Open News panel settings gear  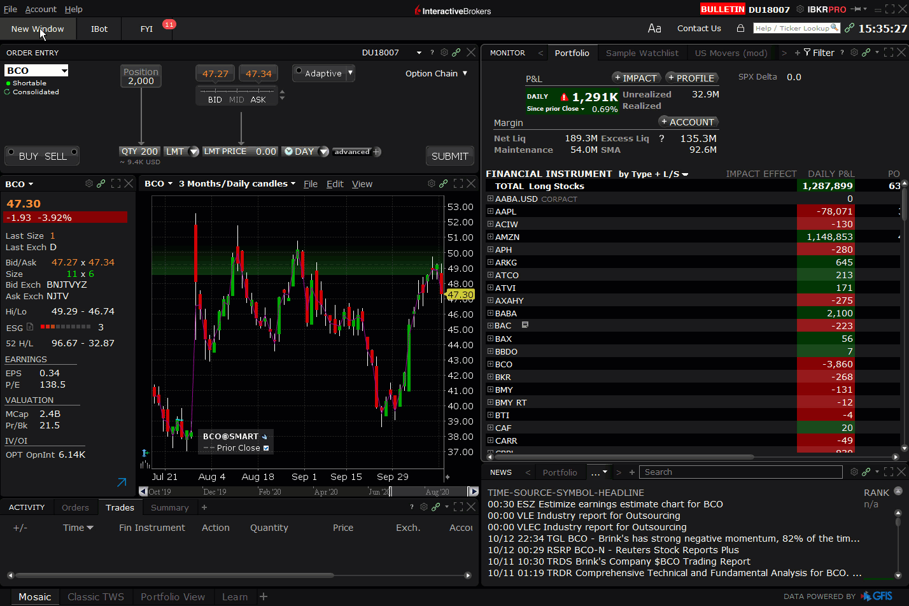click(x=854, y=472)
